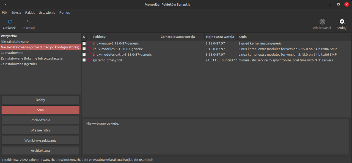Sort by Pakiety column header
Viewport: 352px width, 163px height.
click(x=125, y=36)
